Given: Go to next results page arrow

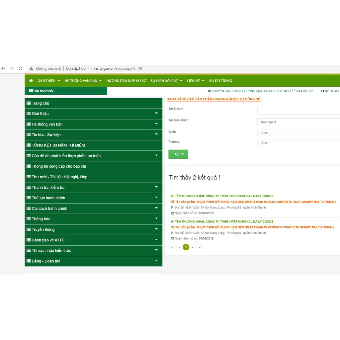Looking at the screenshot, I should point(193,247).
